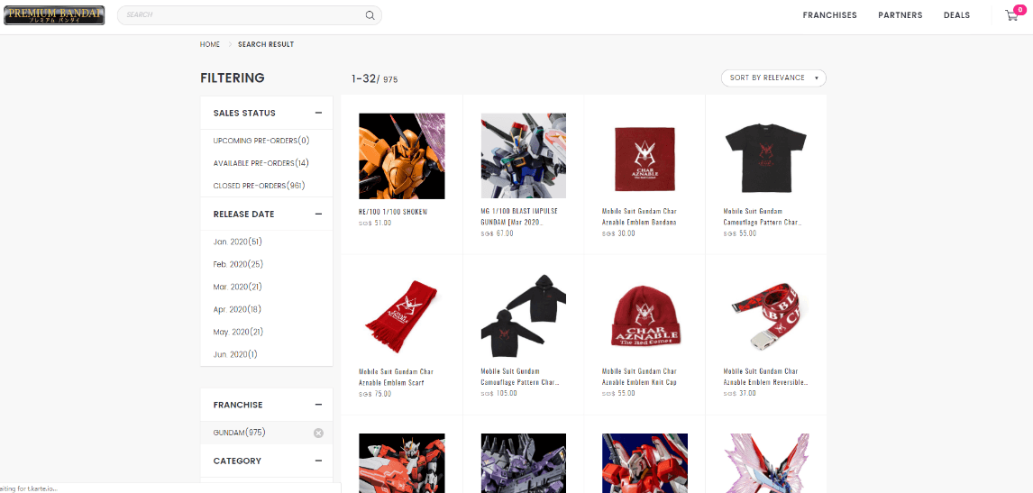Open the Sort by Relevance dropdown
This screenshot has height=493, width=1033.
click(x=773, y=78)
